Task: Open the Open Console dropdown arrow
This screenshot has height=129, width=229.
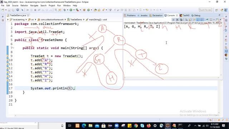Action: [220, 20]
